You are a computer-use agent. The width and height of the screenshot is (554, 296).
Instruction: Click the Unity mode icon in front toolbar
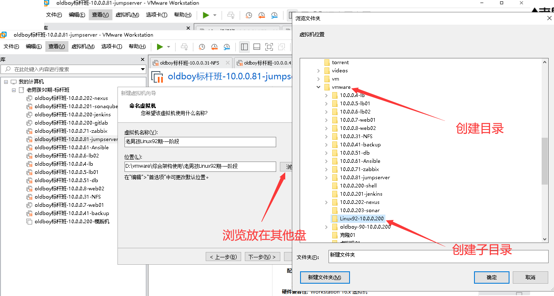(282, 47)
